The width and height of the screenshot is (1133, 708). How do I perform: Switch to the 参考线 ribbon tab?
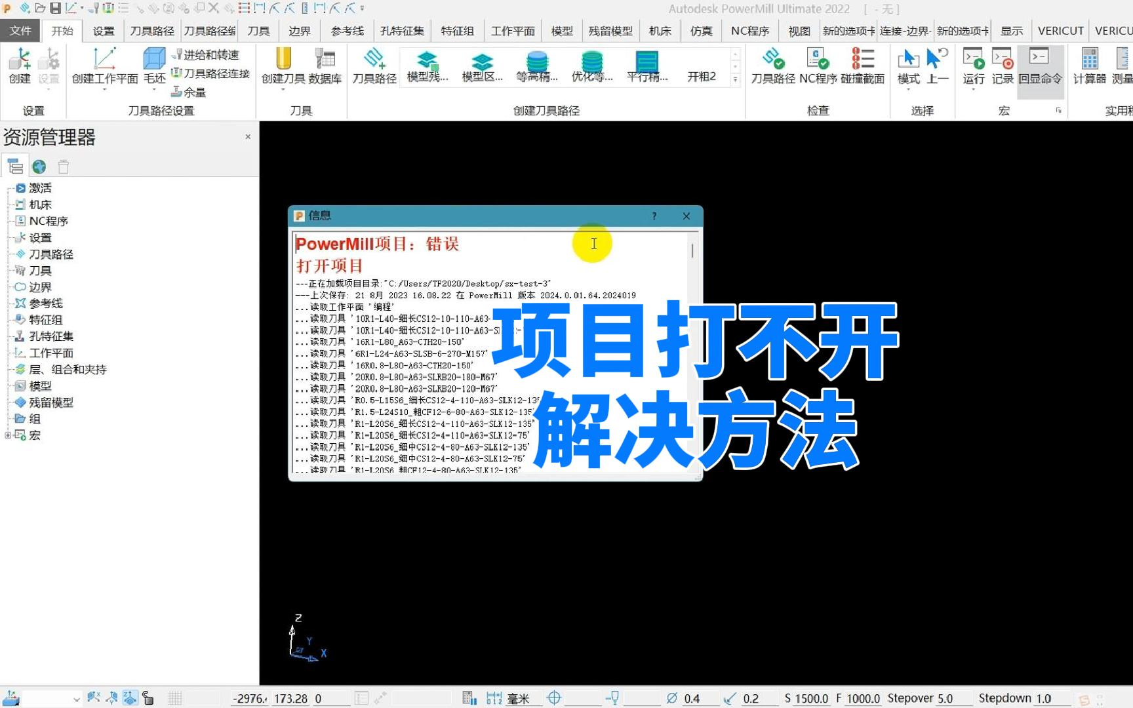coord(347,31)
